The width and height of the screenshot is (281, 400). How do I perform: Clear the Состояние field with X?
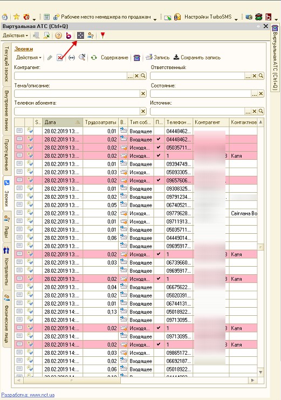(261, 93)
